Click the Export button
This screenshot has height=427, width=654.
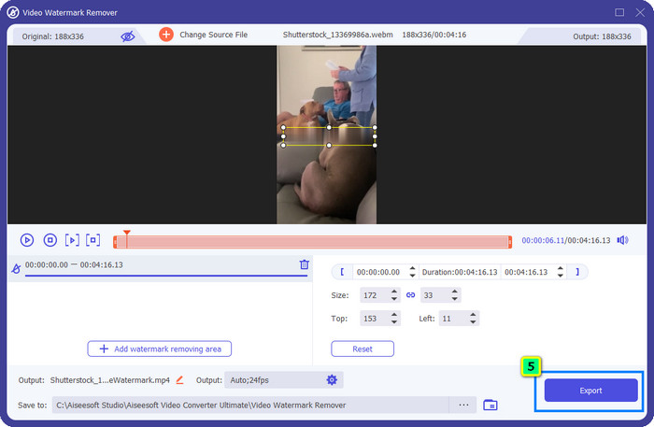click(590, 391)
